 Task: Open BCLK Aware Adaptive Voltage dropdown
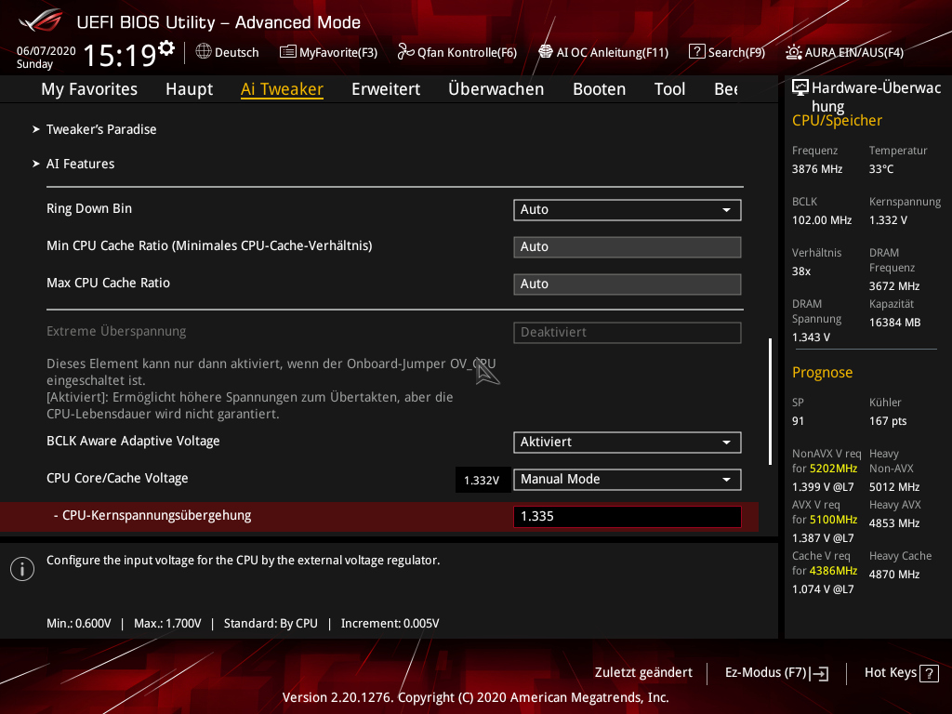(628, 442)
